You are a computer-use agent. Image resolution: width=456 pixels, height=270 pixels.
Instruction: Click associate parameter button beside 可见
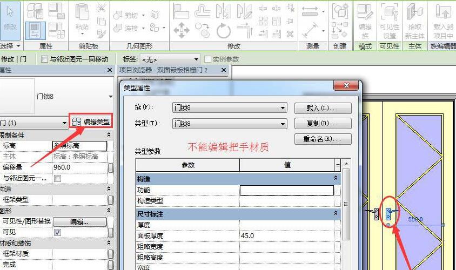111,232
